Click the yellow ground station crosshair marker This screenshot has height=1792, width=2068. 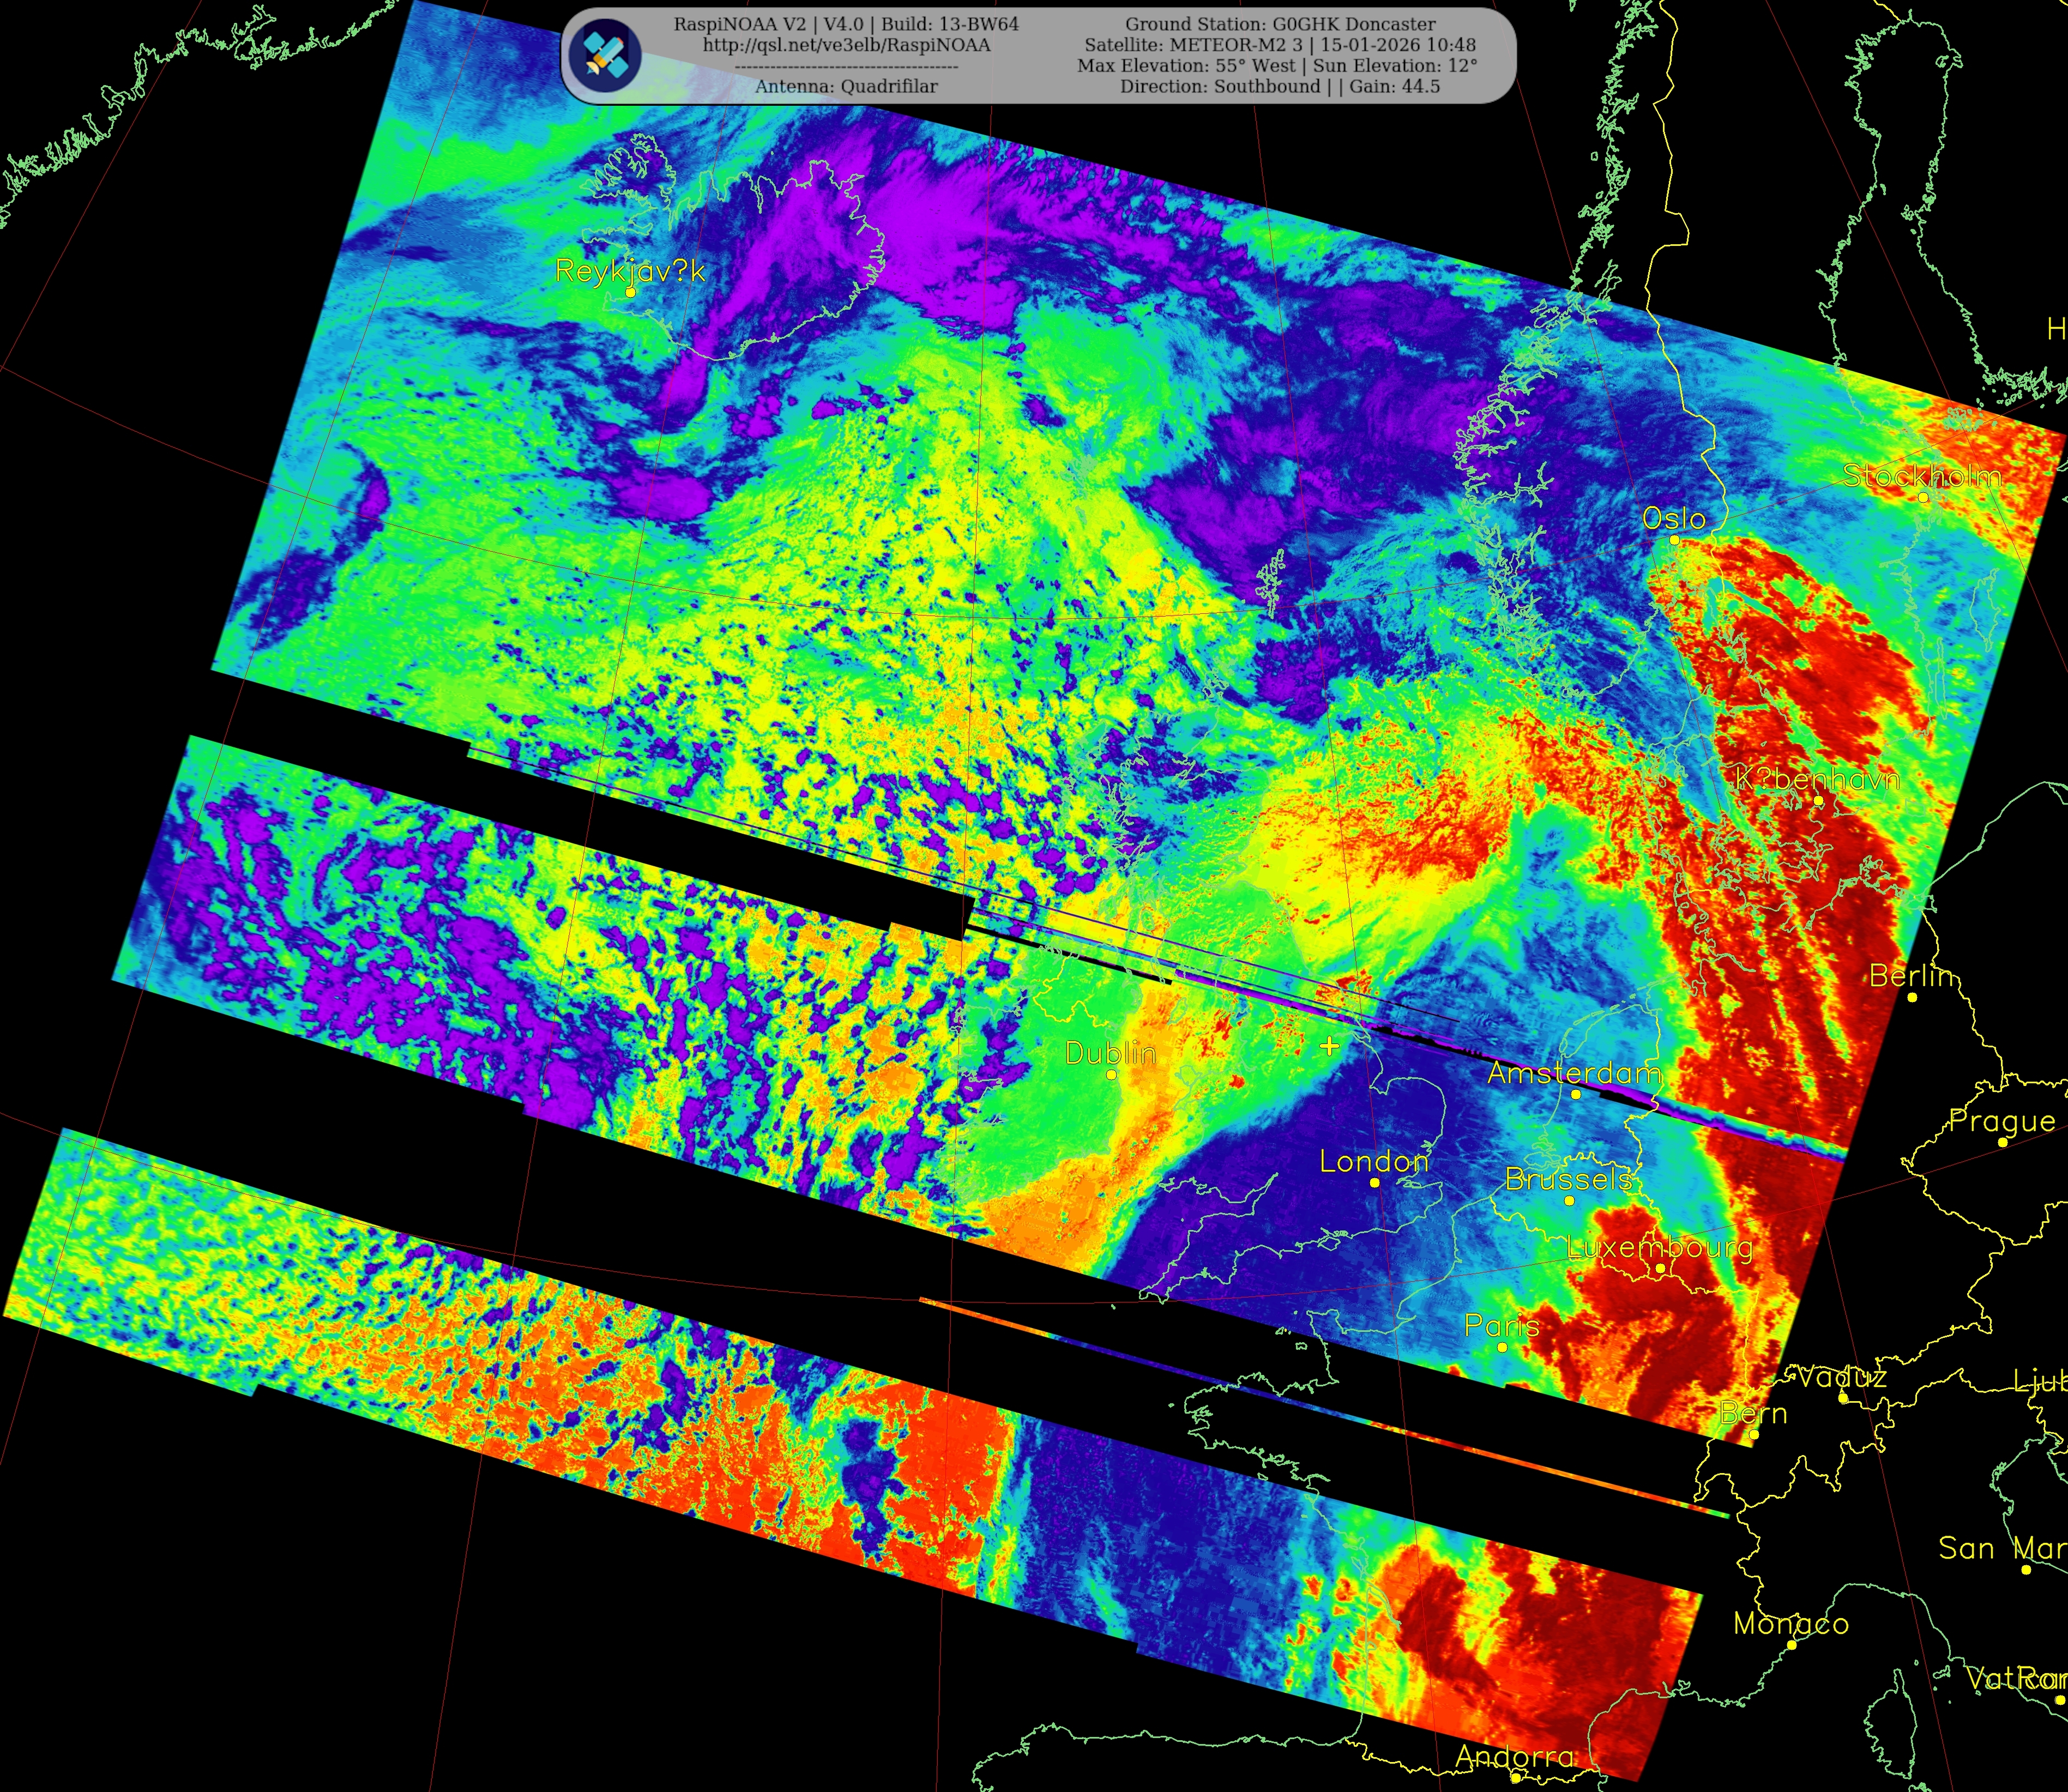click(1329, 1046)
